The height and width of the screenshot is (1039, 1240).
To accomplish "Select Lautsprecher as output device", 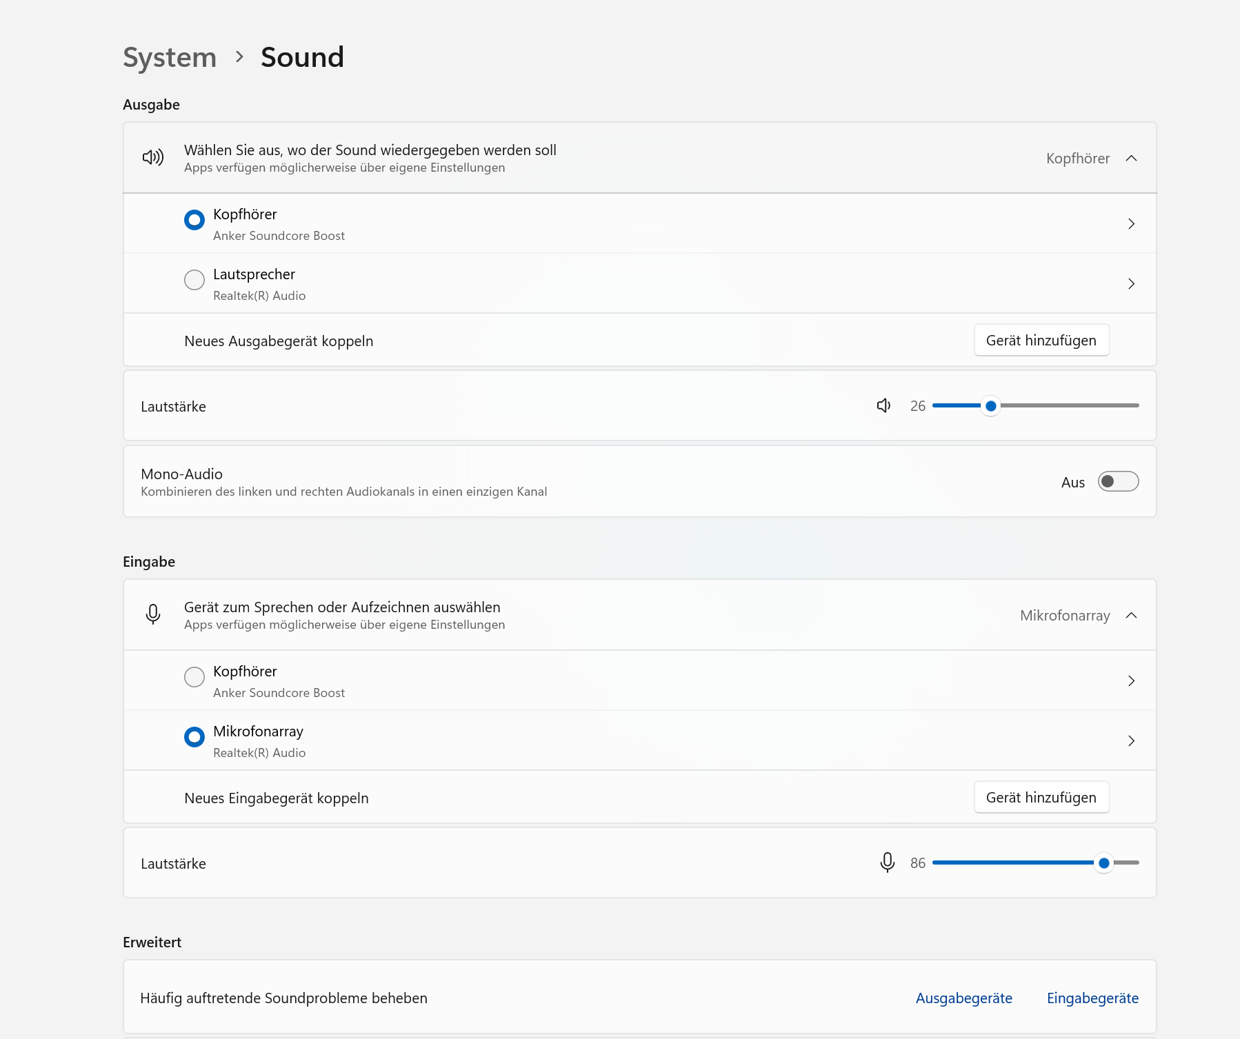I will click(x=194, y=280).
